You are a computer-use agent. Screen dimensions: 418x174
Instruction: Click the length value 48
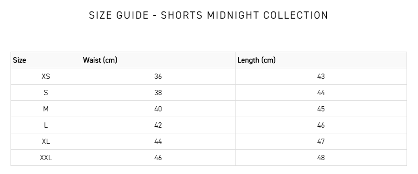pyautogui.click(x=321, y=158)
